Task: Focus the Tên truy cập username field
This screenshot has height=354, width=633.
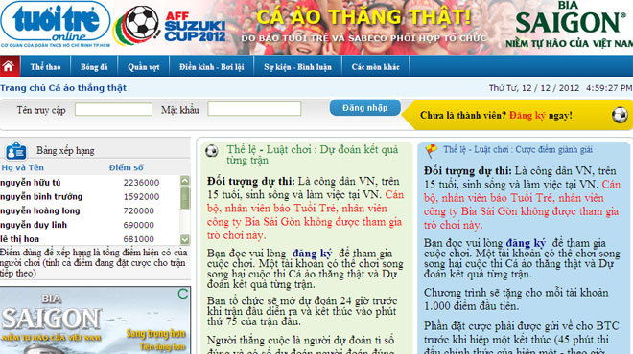Action: (113, 109)
